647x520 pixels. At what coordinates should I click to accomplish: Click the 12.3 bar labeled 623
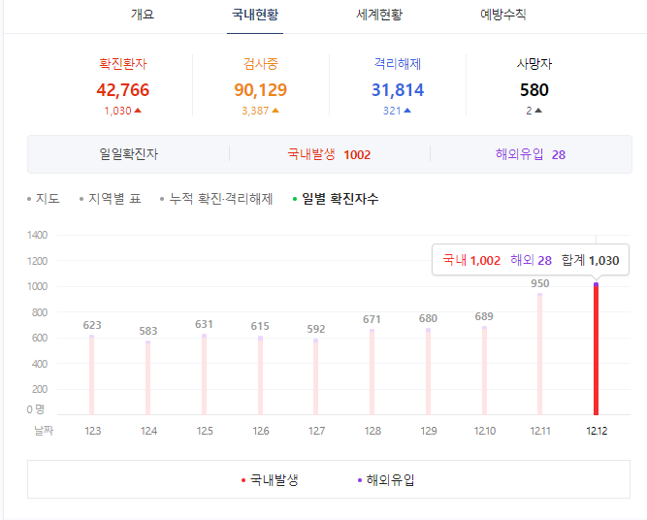[x=91, y=374]
